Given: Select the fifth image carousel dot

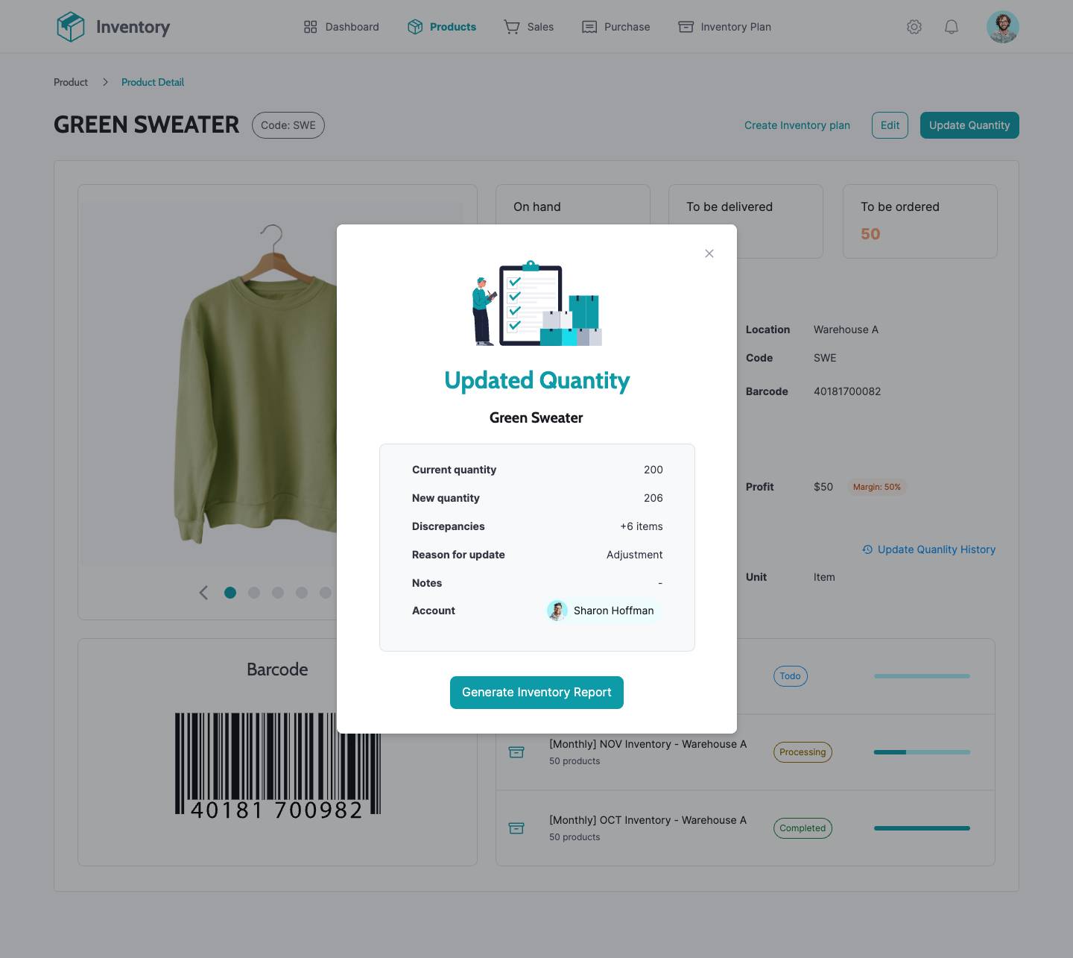Looking at the screenshot, I should click(326, 593).
